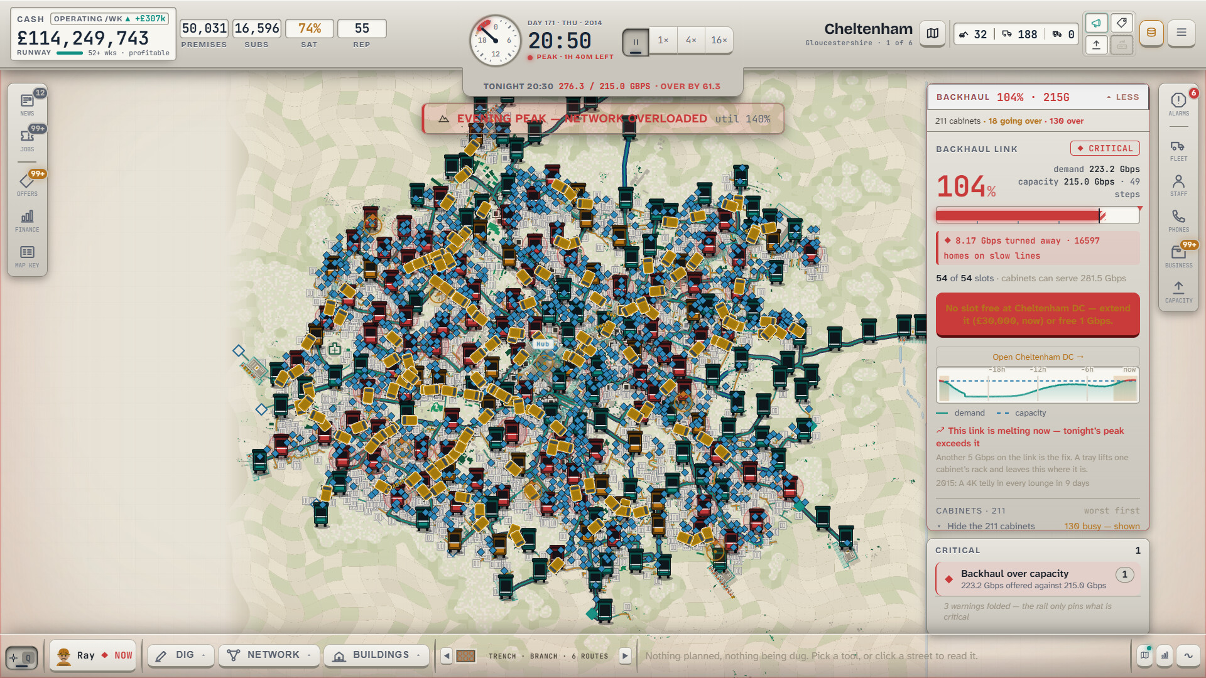Viewport: 1206px width, 678px height.
Task: Click the digger count 32 fleet indicator
Action: (x=973, y=35)
